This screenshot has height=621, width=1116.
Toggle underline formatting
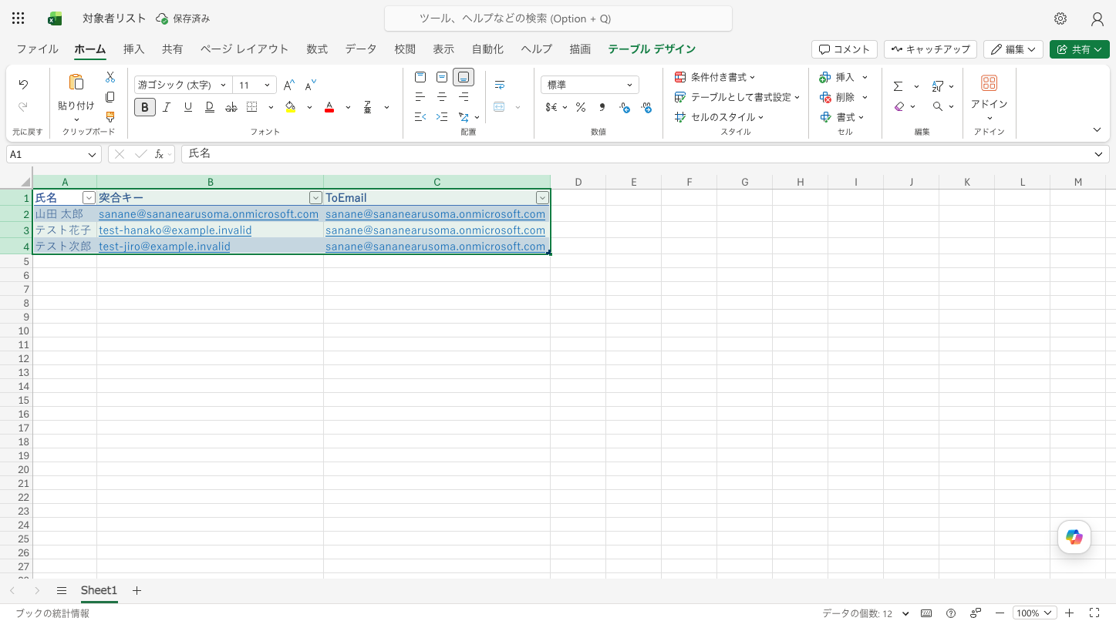[x=188, y=107]
